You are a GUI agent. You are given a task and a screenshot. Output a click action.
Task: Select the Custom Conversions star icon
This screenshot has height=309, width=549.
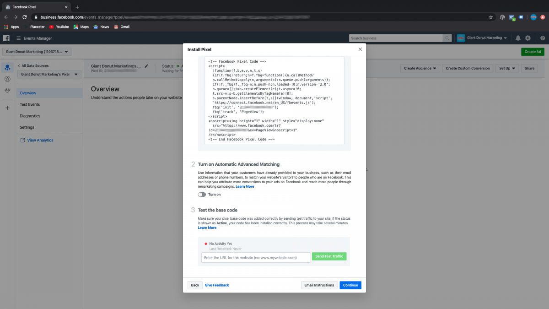[x=7, y=79]
